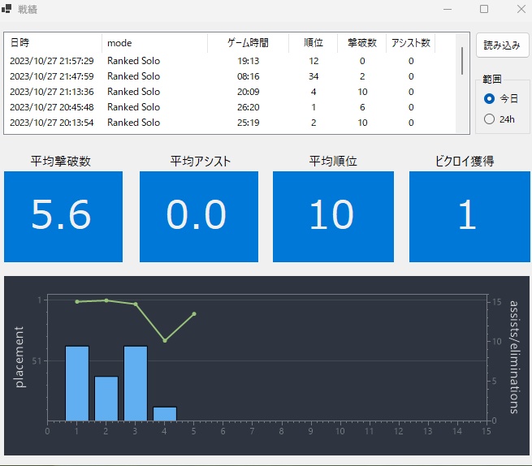Minimize the 戦績 window

tap(448, 9)
